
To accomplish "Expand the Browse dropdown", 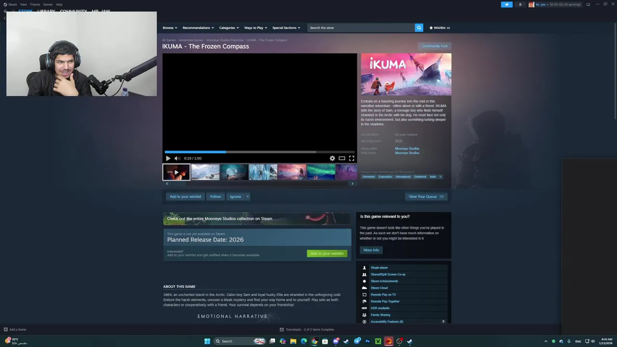I will click(x=170, y=27).
